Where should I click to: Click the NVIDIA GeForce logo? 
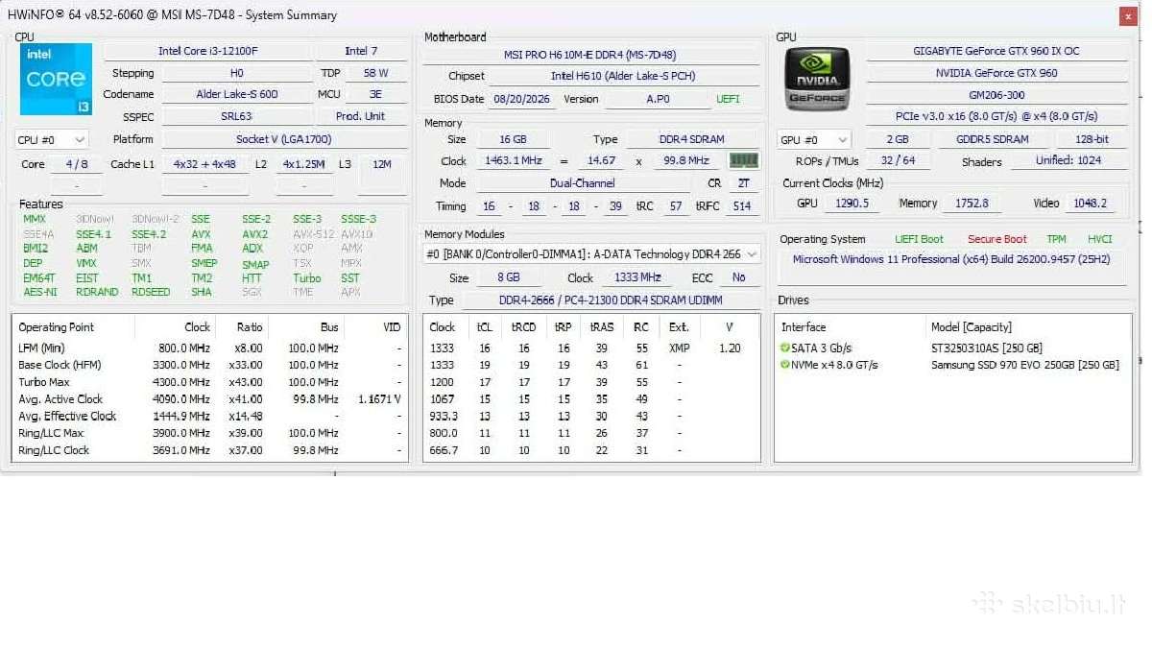[817, 80]
